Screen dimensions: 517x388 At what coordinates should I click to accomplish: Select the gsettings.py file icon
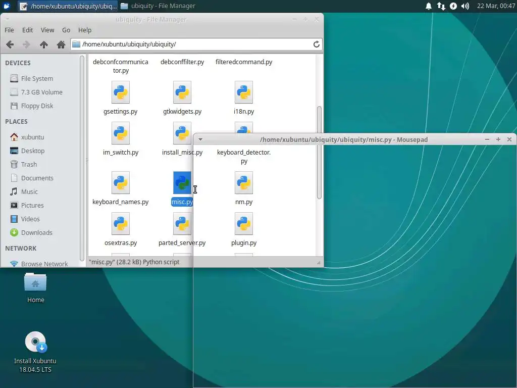point(120,92)
